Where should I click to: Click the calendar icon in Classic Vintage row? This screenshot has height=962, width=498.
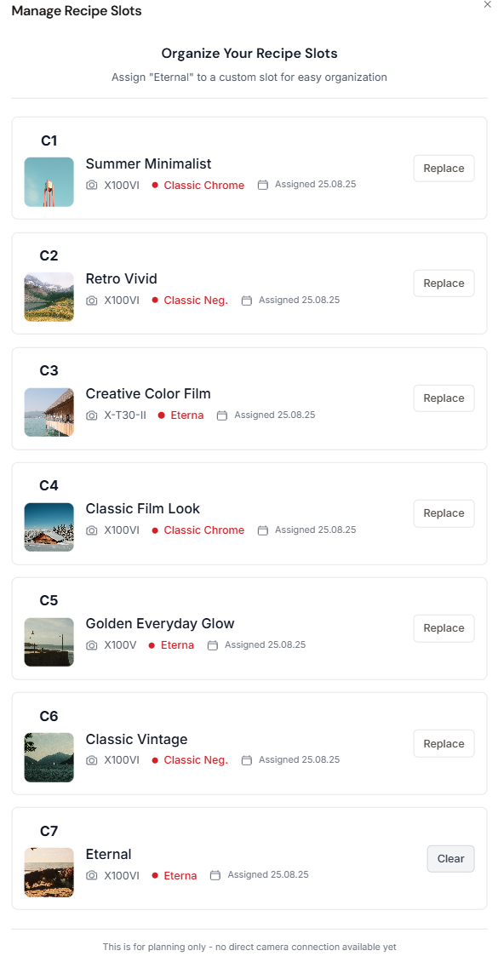tap(247, 760)
